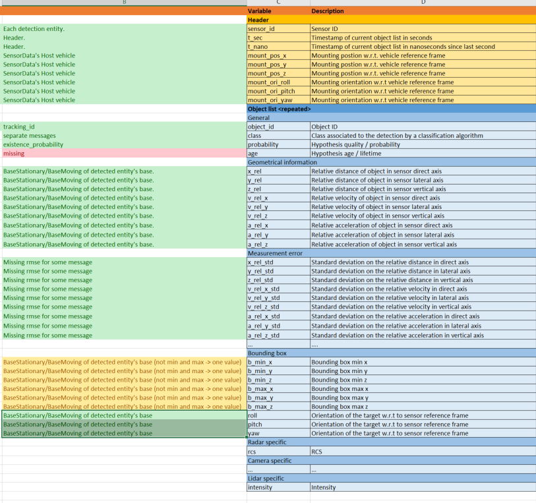Select the 'intensity' variable cell
This screenshot has width=536, height=503.
click(278, 487)
